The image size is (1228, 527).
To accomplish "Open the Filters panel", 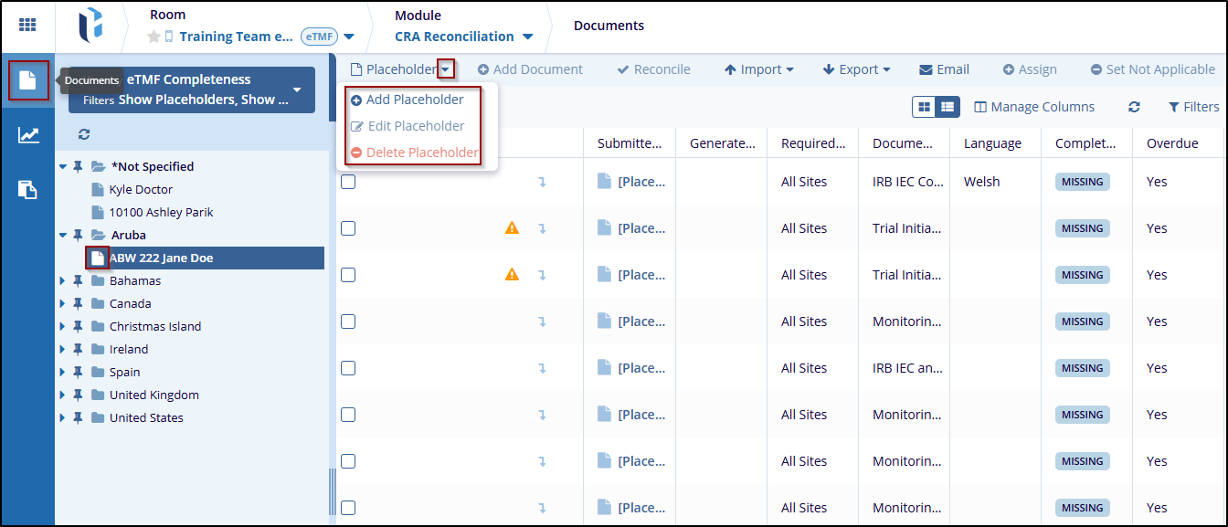I will click(1193, 107).
